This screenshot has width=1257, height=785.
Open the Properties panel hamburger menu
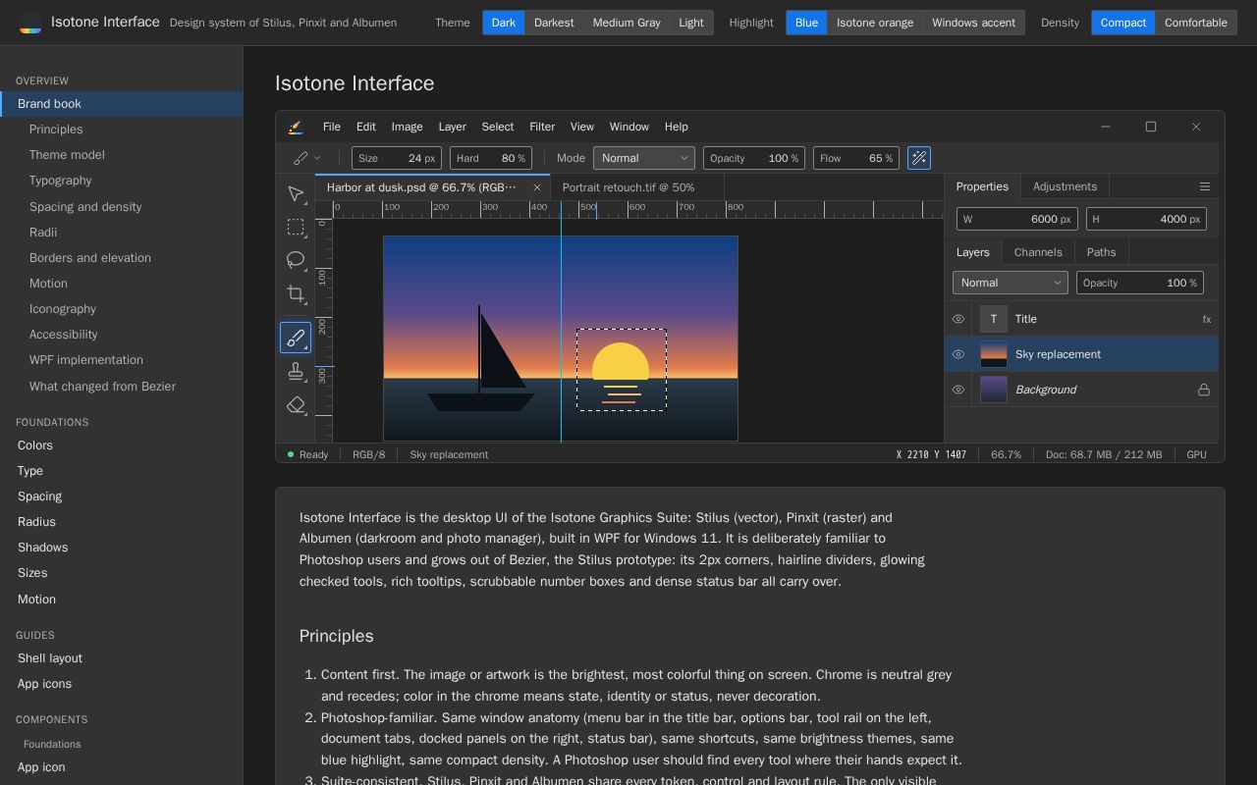tap(1205, 186)
